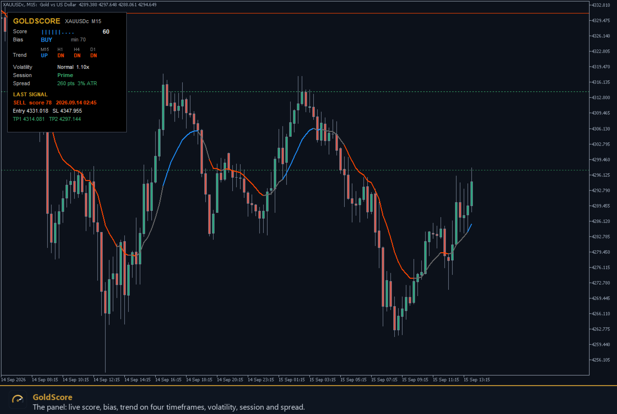617x414 pixels.
Task: Select the D1 trend DN indicator
Action: [x=94, y=55]
